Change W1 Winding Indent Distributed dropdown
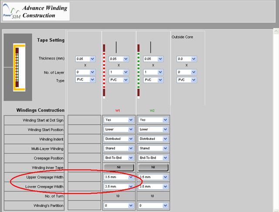This screenshot has height=212, width=279. click(x=119, y=139)
